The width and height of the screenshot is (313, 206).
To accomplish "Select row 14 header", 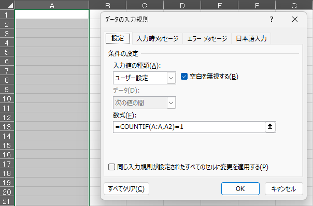I will (7, 136).
